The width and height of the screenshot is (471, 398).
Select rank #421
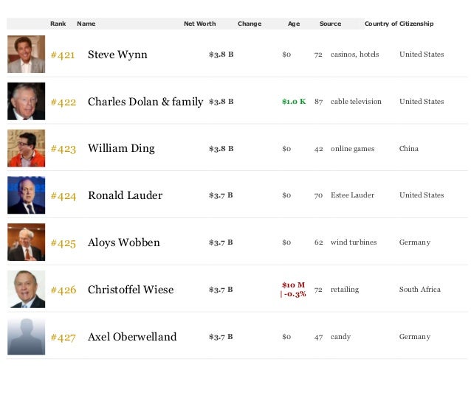tap(63, 55)
